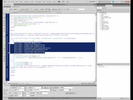Click the Home icon beside the Address bar
The image size is (133, 100).
(x=12, y=12)
